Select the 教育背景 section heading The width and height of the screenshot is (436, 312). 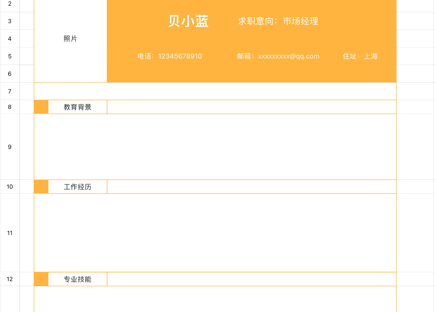[x=78, y=107]
